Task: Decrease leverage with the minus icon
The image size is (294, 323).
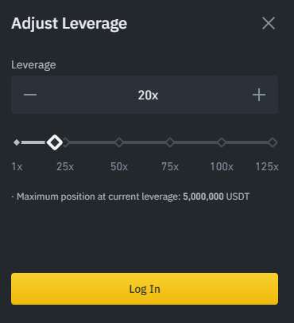Action: click(x=30, y=95)
